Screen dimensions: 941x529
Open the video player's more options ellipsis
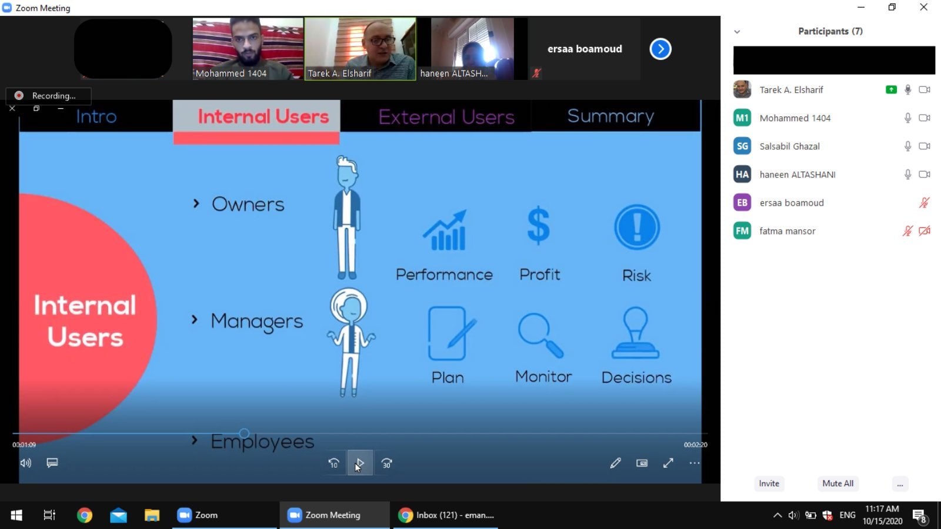point(695,463)
